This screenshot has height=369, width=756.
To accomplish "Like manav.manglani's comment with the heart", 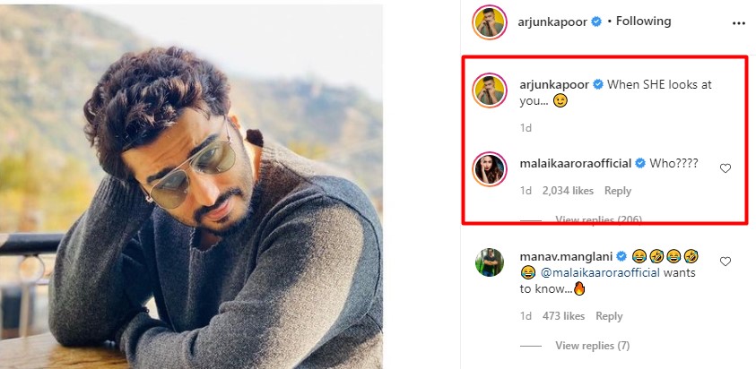I will [726, 262].
